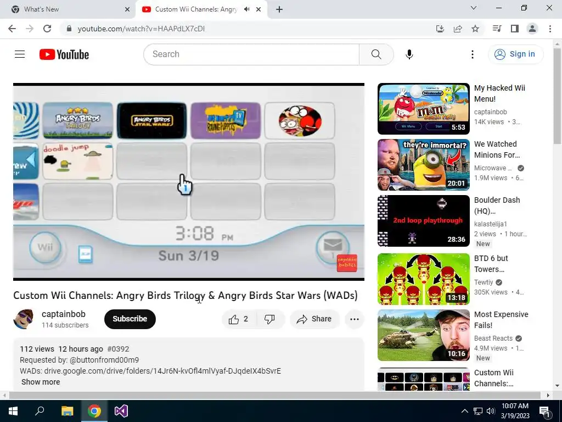Screen dimensions: 562x422
Task: Bookmark this page with the star
Action: point(475,29)
